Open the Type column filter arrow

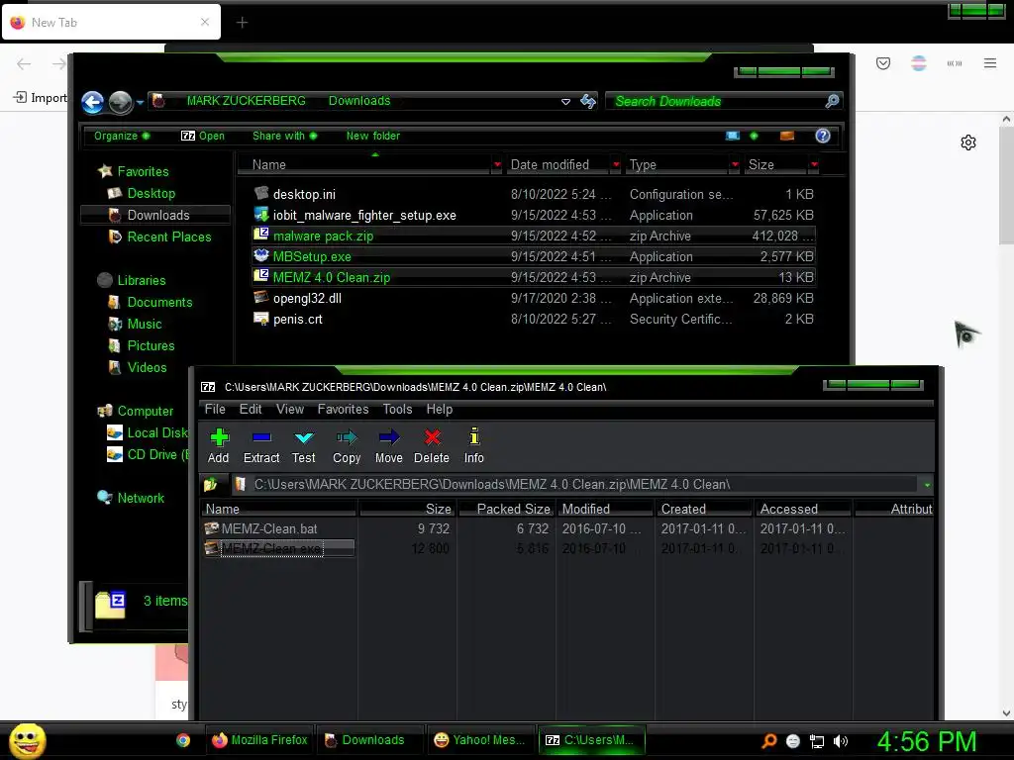pyautogui.click(x=735, y=165)
